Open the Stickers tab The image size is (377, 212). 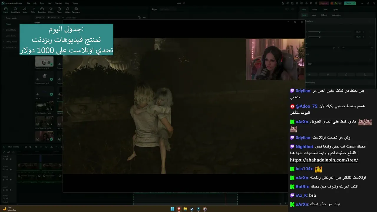(x=67, y=10)
